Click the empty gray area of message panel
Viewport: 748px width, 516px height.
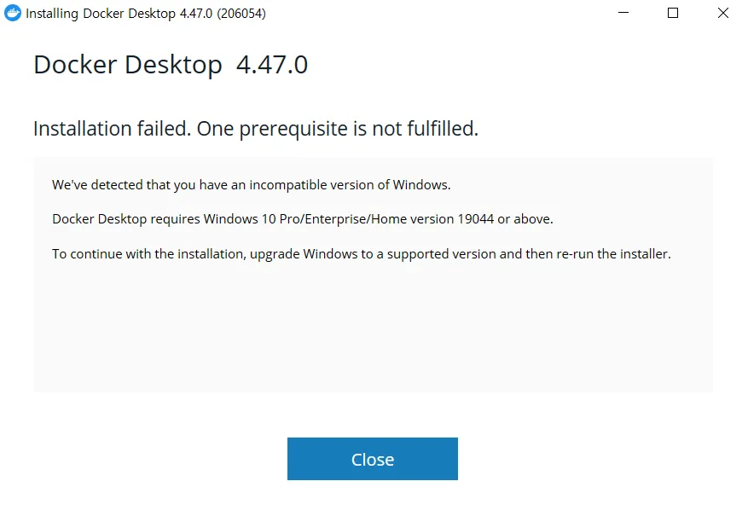click(373, 333)
